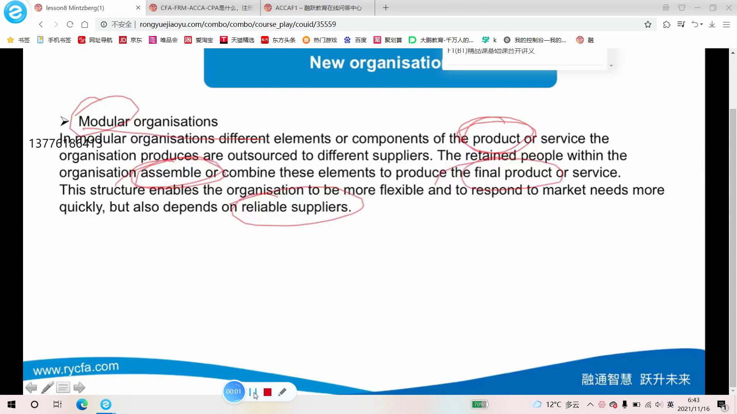Bookmark page with star icon
737x414 pixels.
point(648,25)
